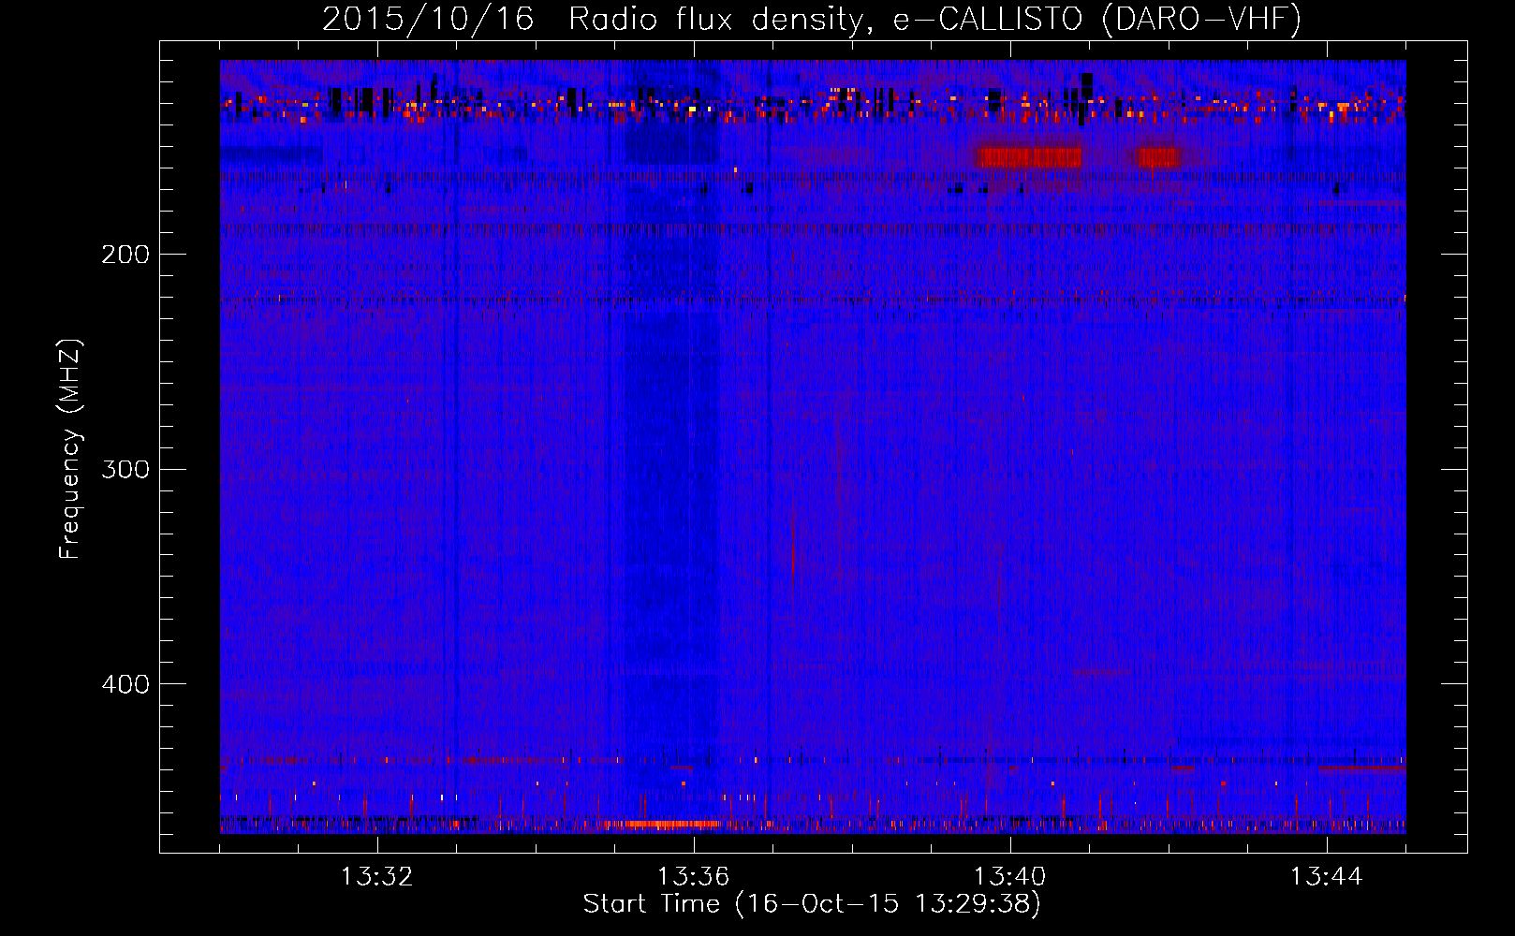The width and height of the screenshot is (1515, 936).
Task: Click the 'Frequency (MHZ)' axis label
Action: tap(70, 449)
